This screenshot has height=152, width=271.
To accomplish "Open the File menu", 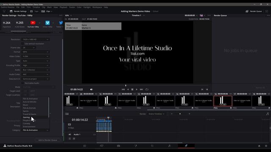I will click(18, 7).
